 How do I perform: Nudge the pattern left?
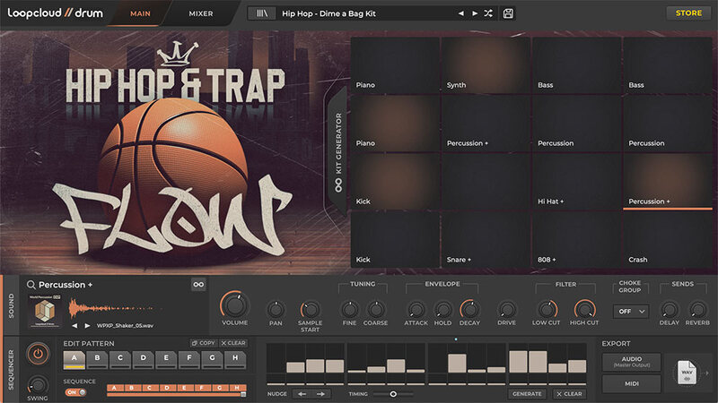[302, 394]
